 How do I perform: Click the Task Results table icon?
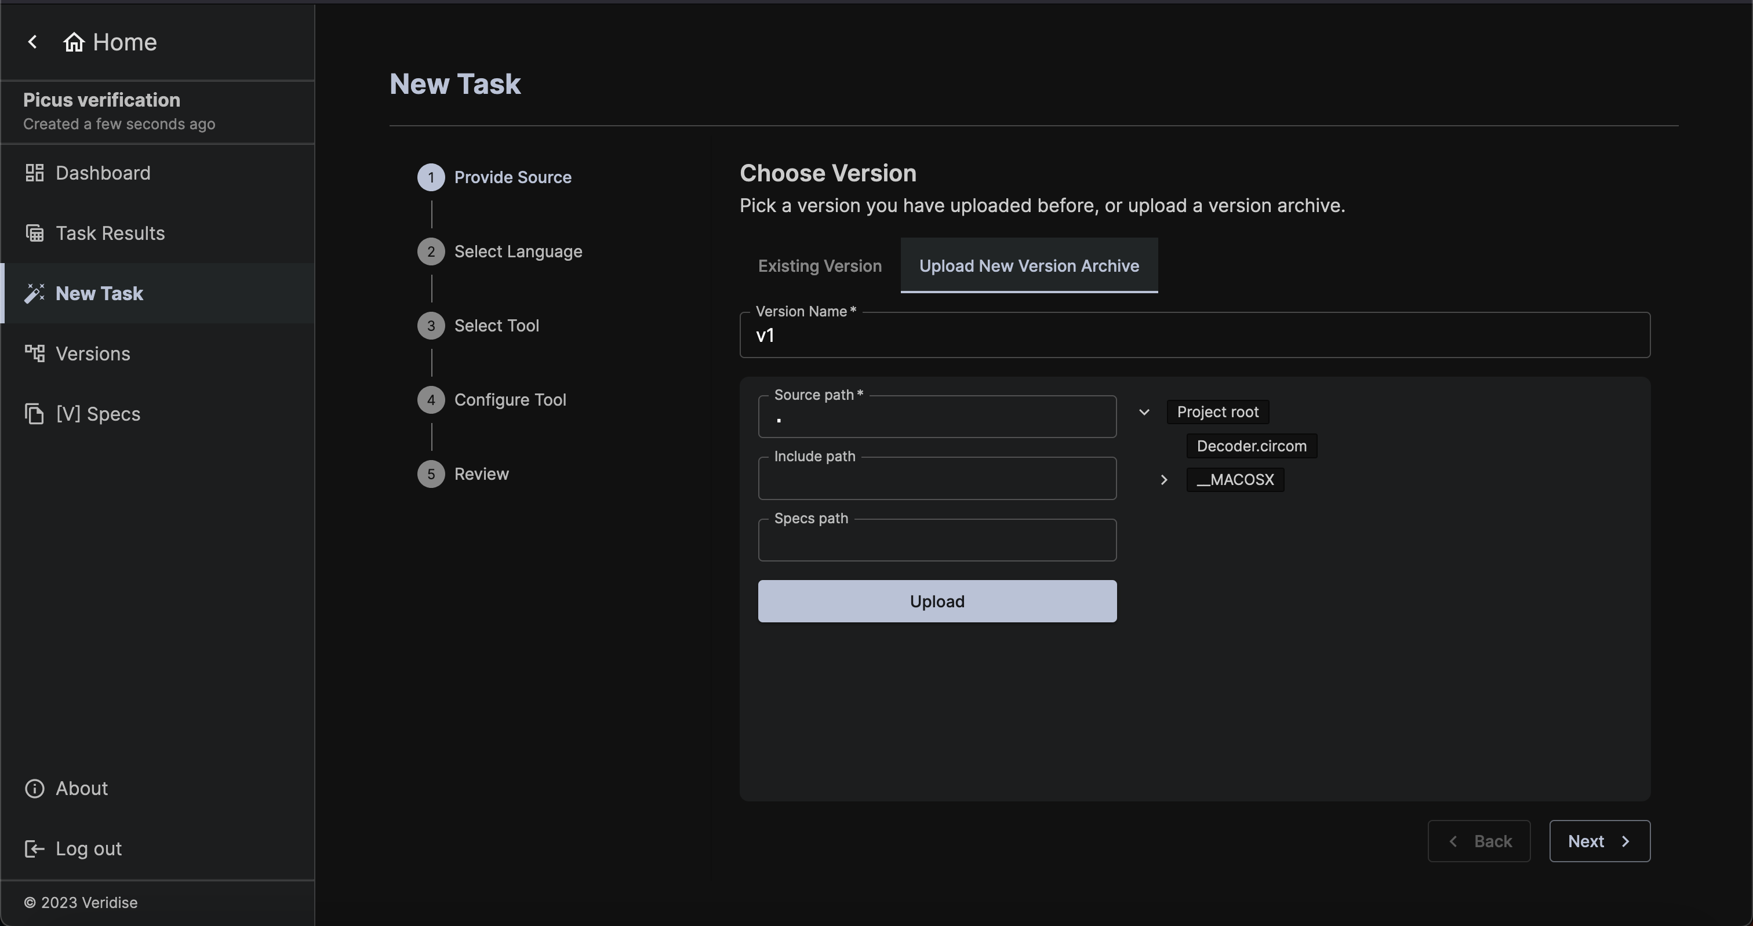[x=35, y=234]
